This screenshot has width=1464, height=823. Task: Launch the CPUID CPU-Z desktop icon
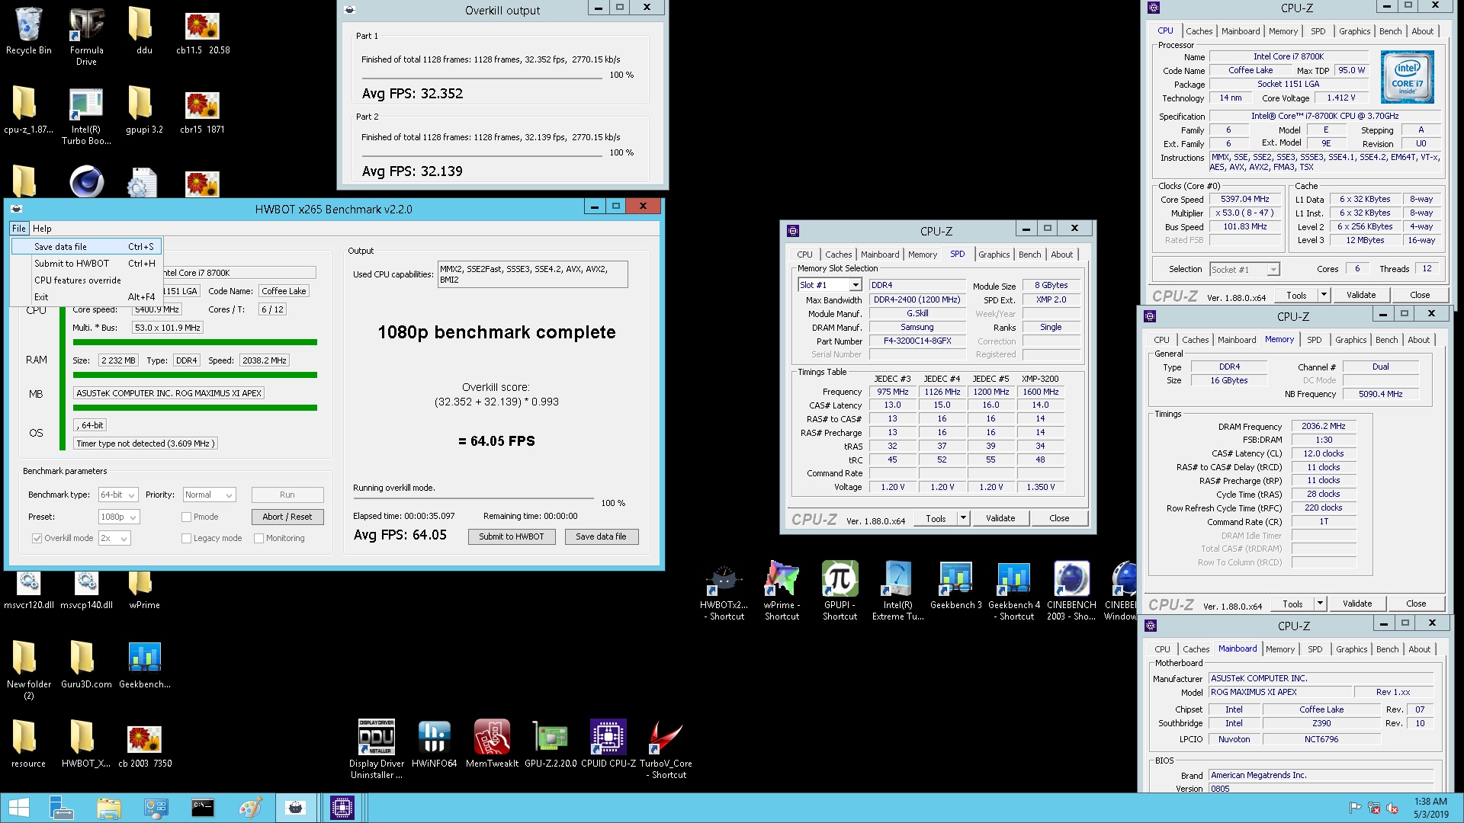click(x=608, y=744)
